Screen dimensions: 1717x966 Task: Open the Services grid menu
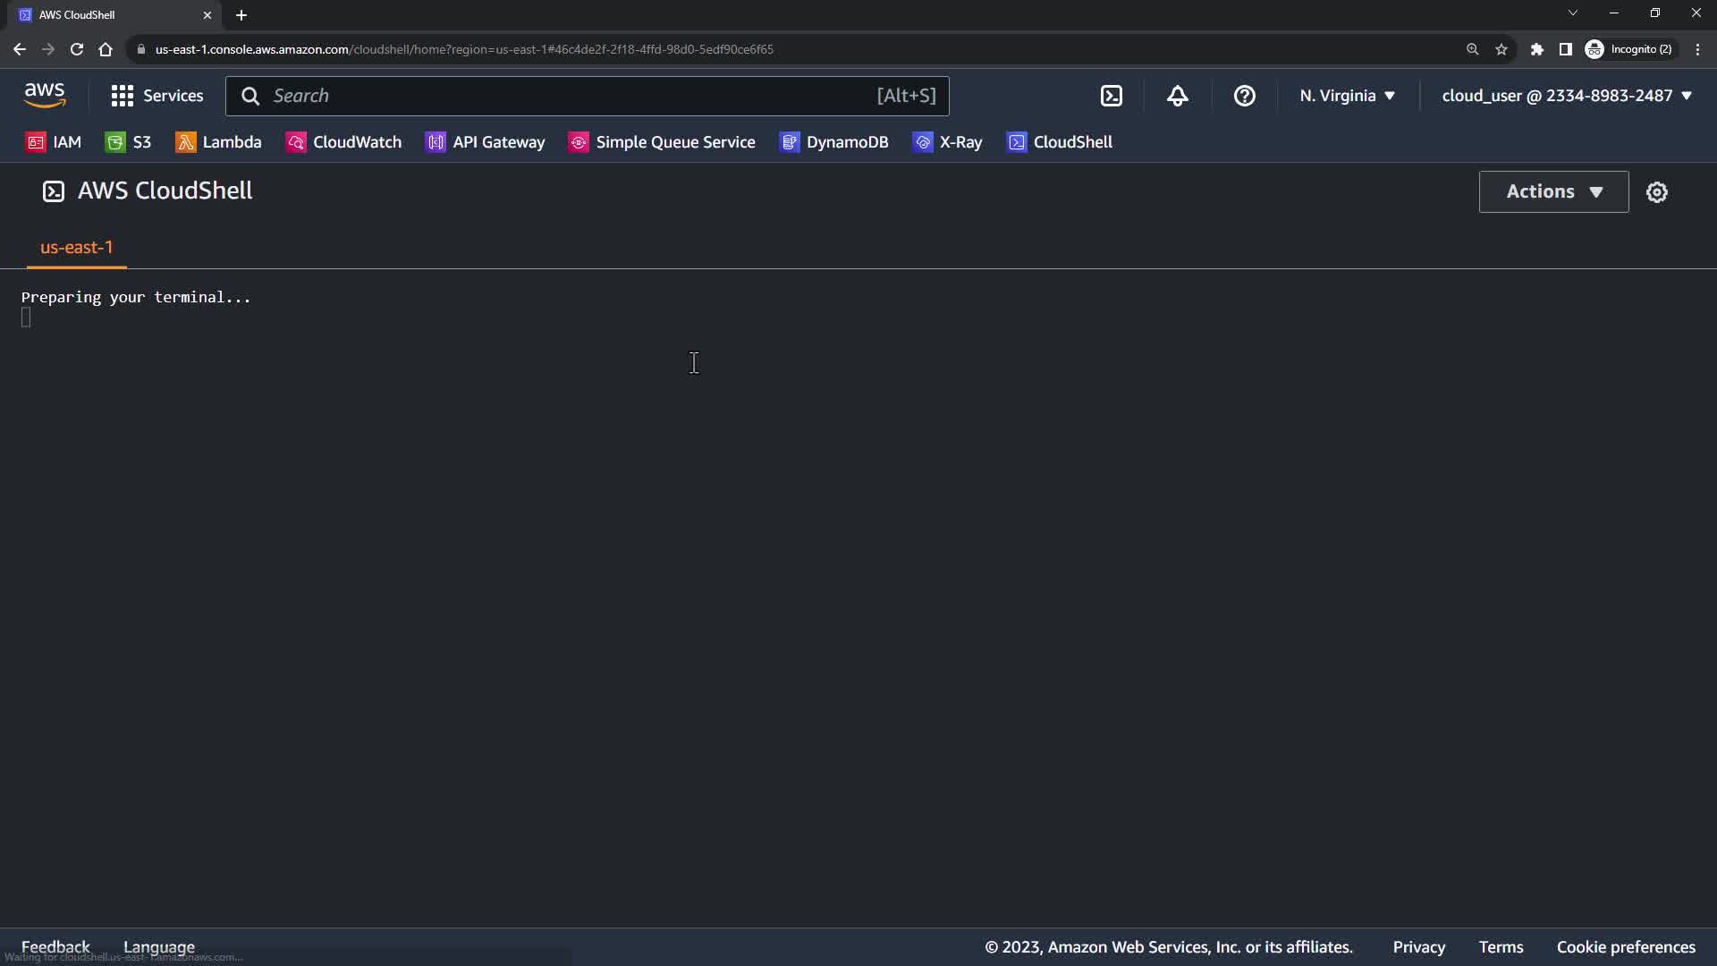pyautogui.click(x=157, y=96)
